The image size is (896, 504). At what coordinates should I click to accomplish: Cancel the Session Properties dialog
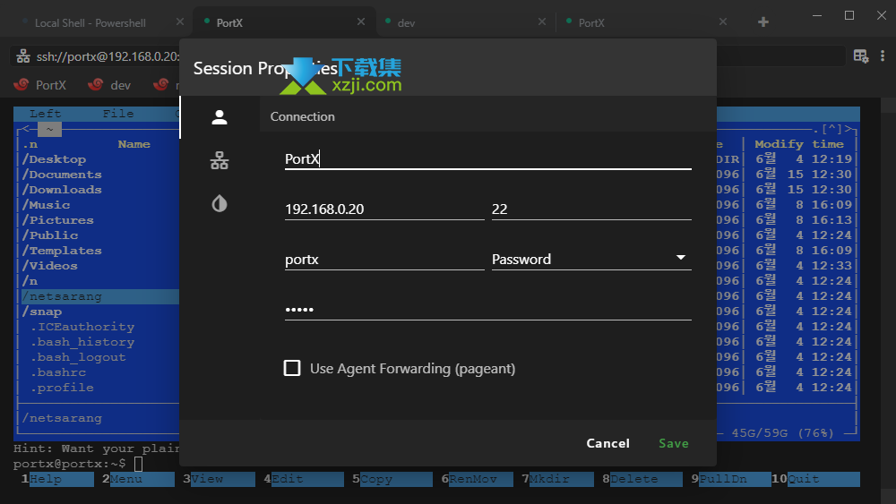(x=608, y=443)
